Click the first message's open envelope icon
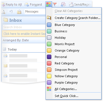The image size is (103, 101). tap(5, 56)
